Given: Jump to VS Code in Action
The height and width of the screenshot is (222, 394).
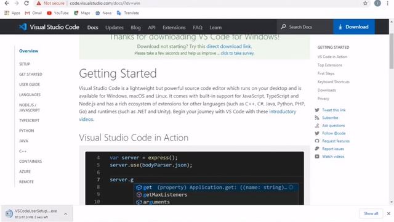Looking at the screenshot, I should (332, 57).
